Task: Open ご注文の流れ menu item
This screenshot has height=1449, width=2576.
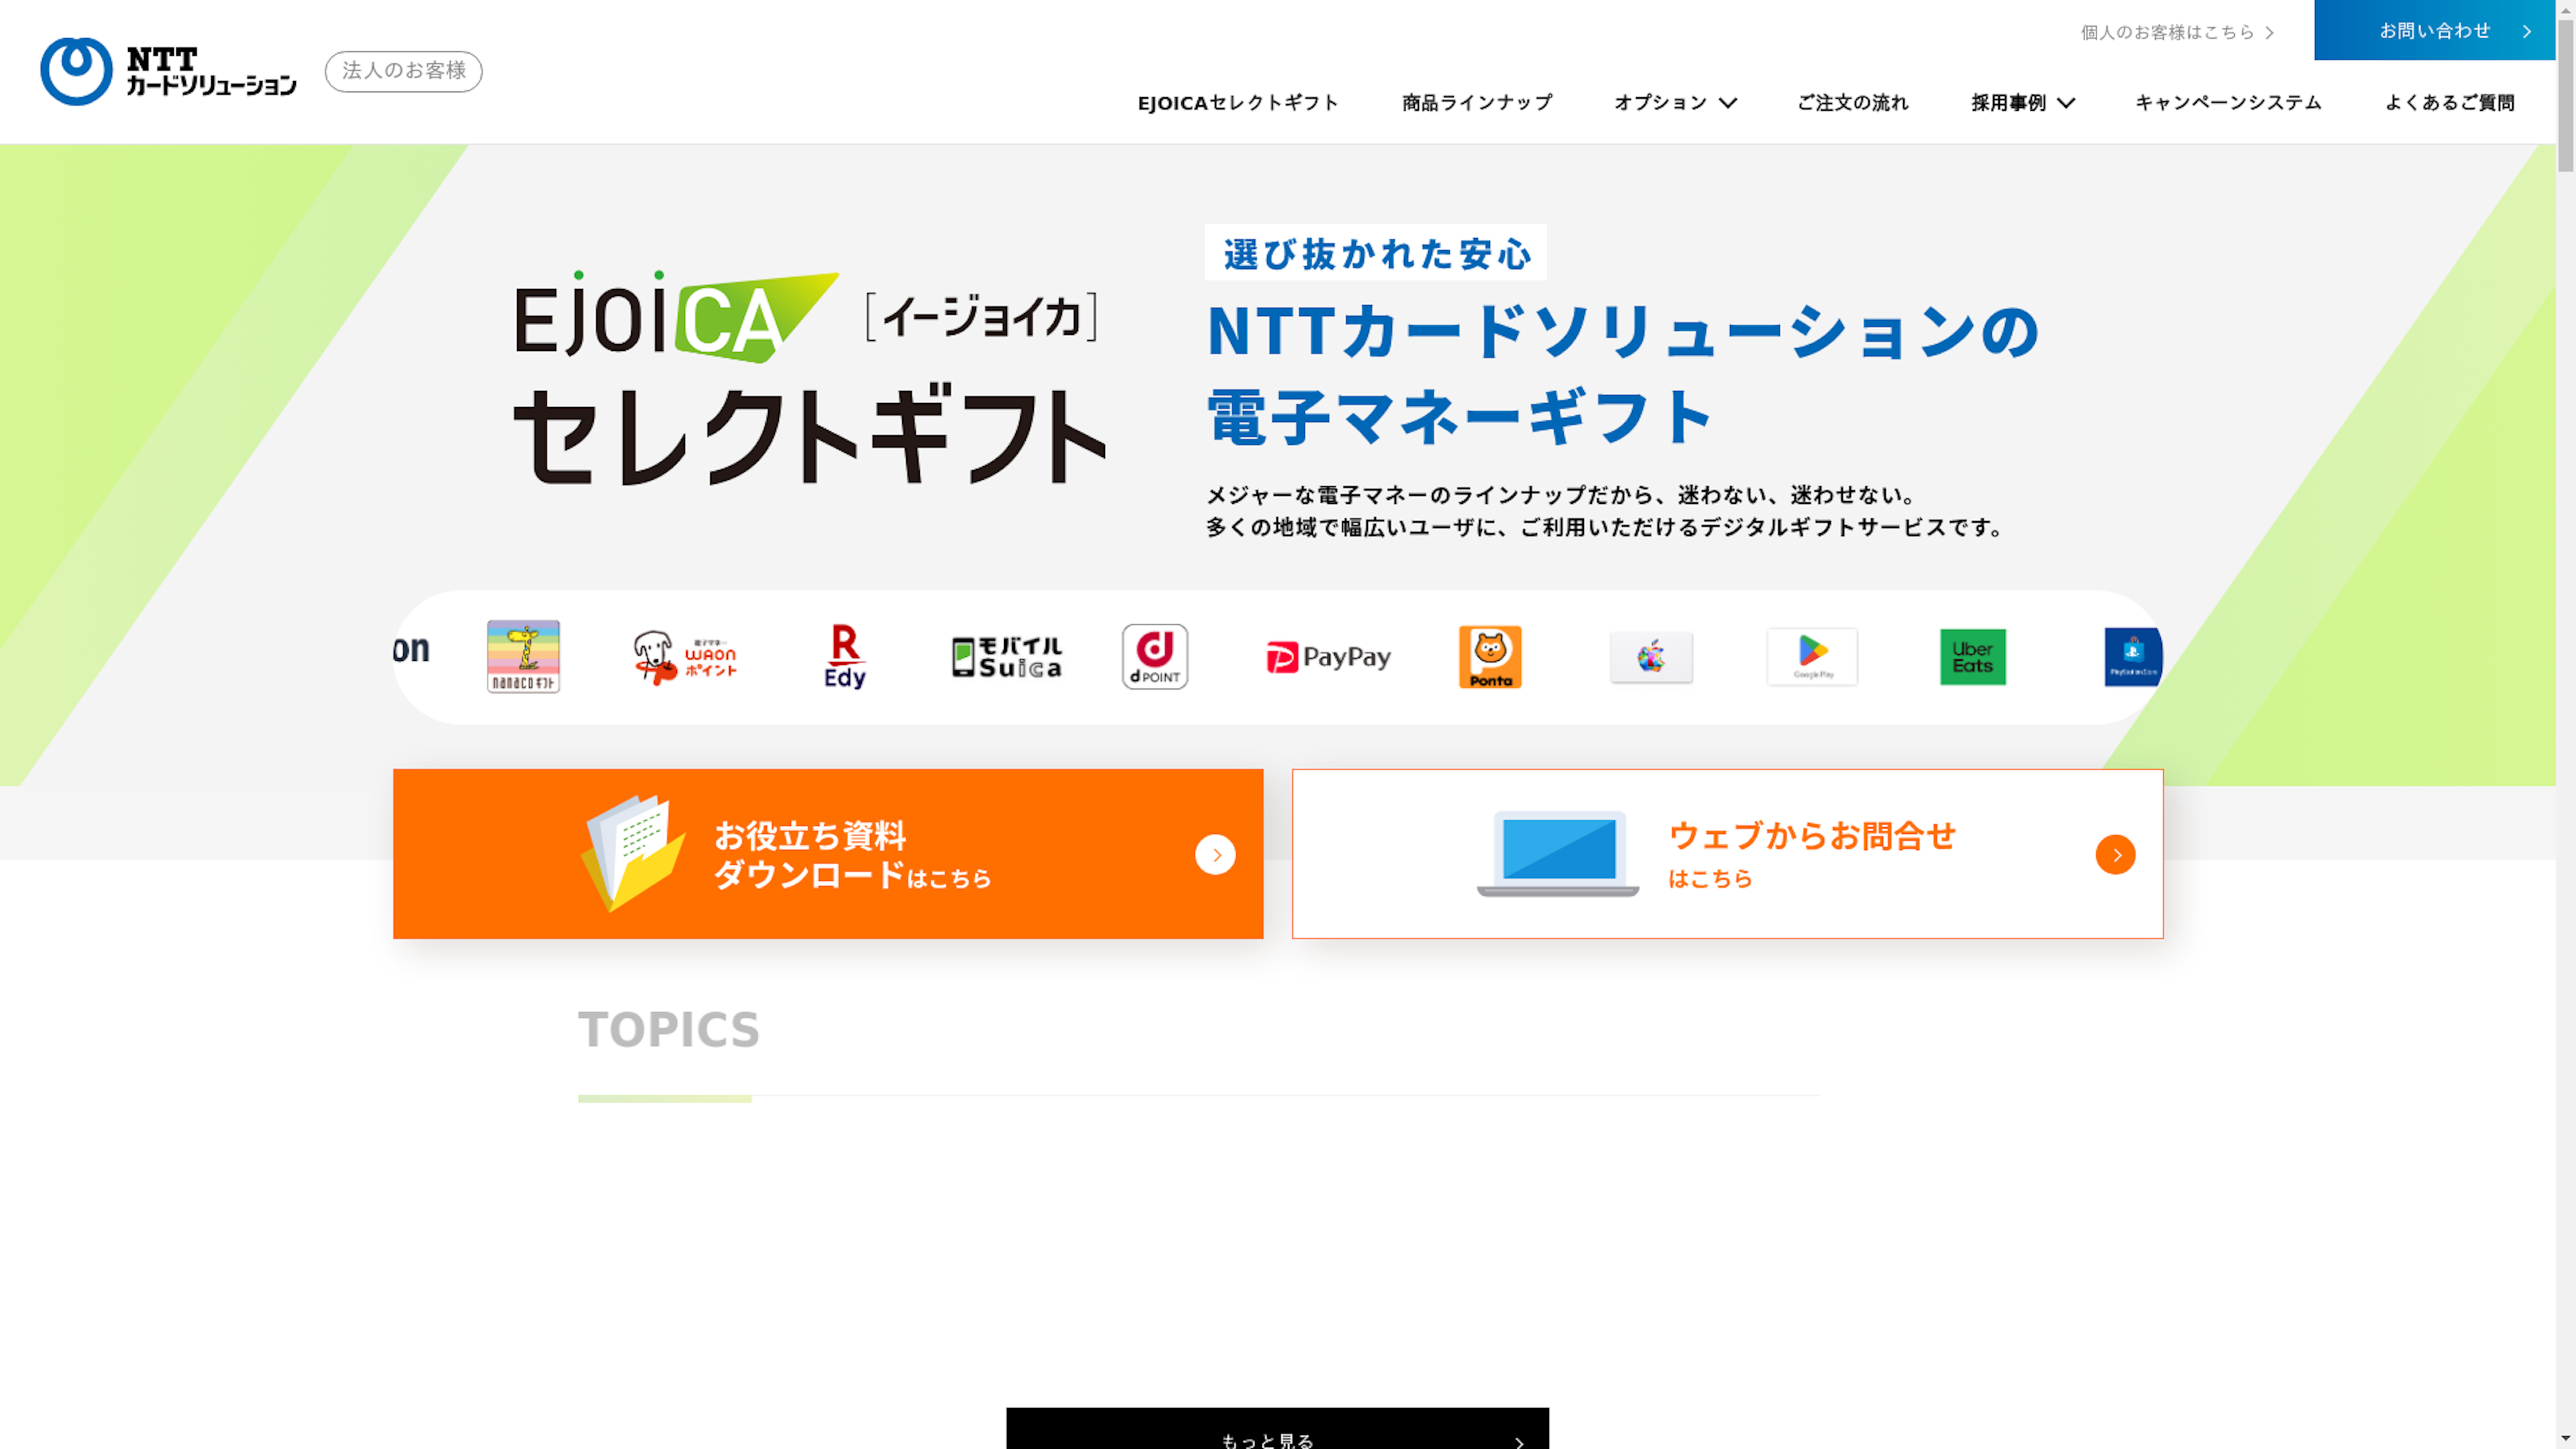Action: pyautogui.click(x=1852, y=103)
